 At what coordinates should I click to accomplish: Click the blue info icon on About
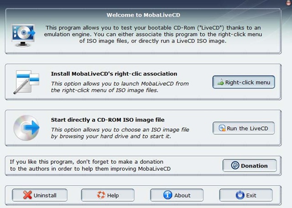tap(167, 195)
